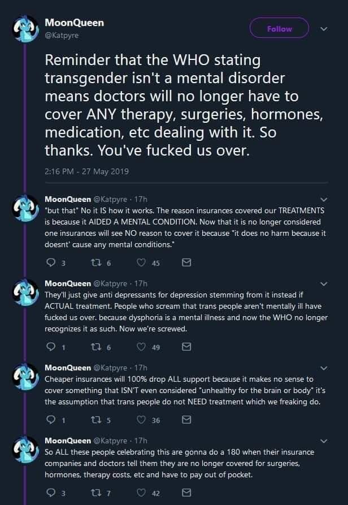Open the main tweet's chevron menu

point(324,28)
